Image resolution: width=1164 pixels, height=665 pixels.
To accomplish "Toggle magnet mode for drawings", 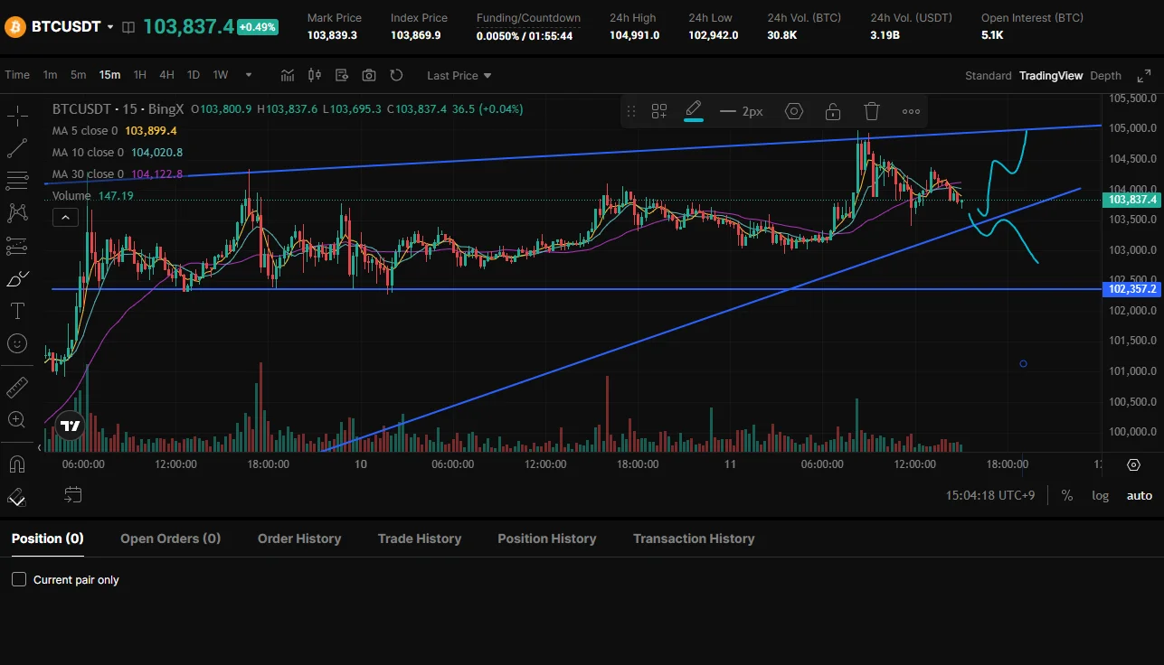I will pos(17,464).
